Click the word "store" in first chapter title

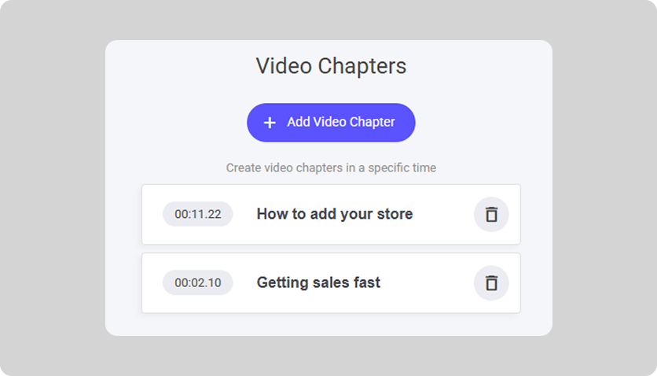point(393,214)
